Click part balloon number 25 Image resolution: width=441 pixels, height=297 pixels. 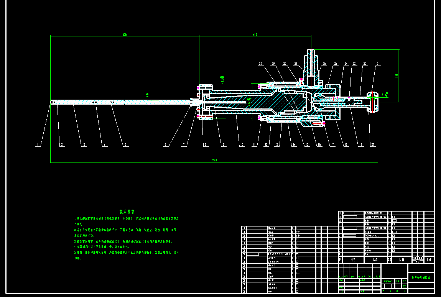coord(335,64)
